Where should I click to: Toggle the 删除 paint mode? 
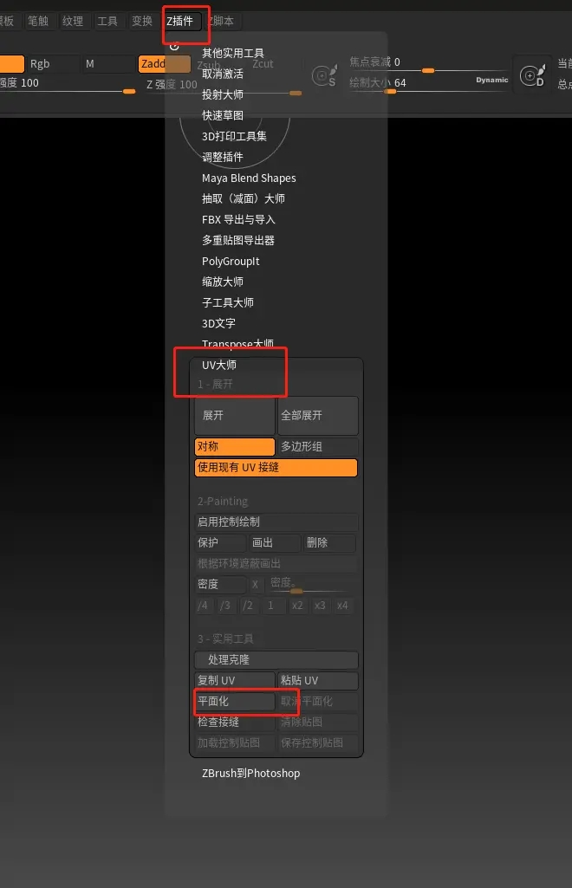tap(329, 542)
